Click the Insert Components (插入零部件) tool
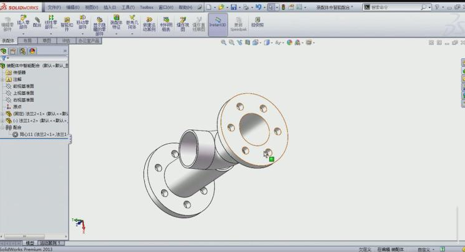Viewport: 465px width, 252px height. (x=23, y=23)
